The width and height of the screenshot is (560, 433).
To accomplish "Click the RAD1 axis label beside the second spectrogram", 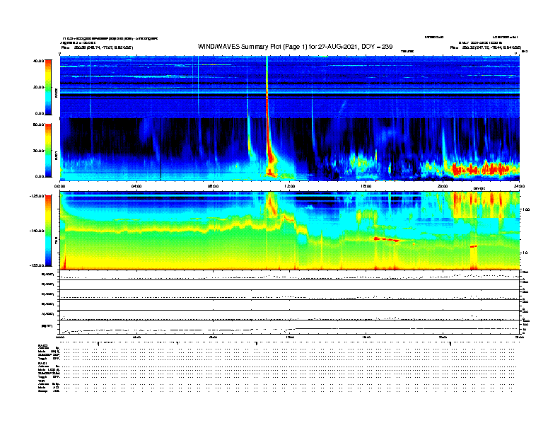I will 56,155.
